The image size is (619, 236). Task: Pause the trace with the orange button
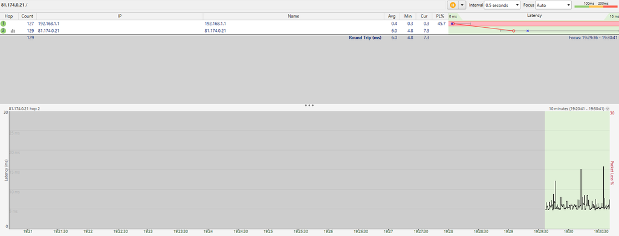click(x=452, y=5)
